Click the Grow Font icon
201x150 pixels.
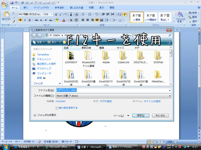pos(56,14)
